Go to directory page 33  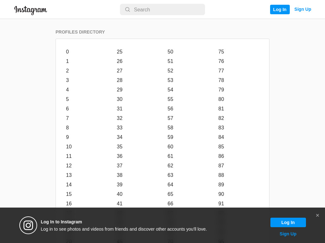click(120, 128)
